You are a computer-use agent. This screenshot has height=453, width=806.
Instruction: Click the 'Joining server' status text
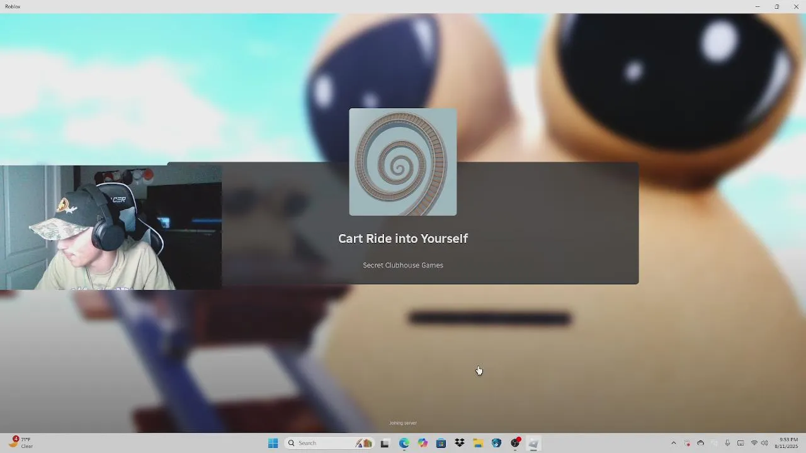point(403,423)
